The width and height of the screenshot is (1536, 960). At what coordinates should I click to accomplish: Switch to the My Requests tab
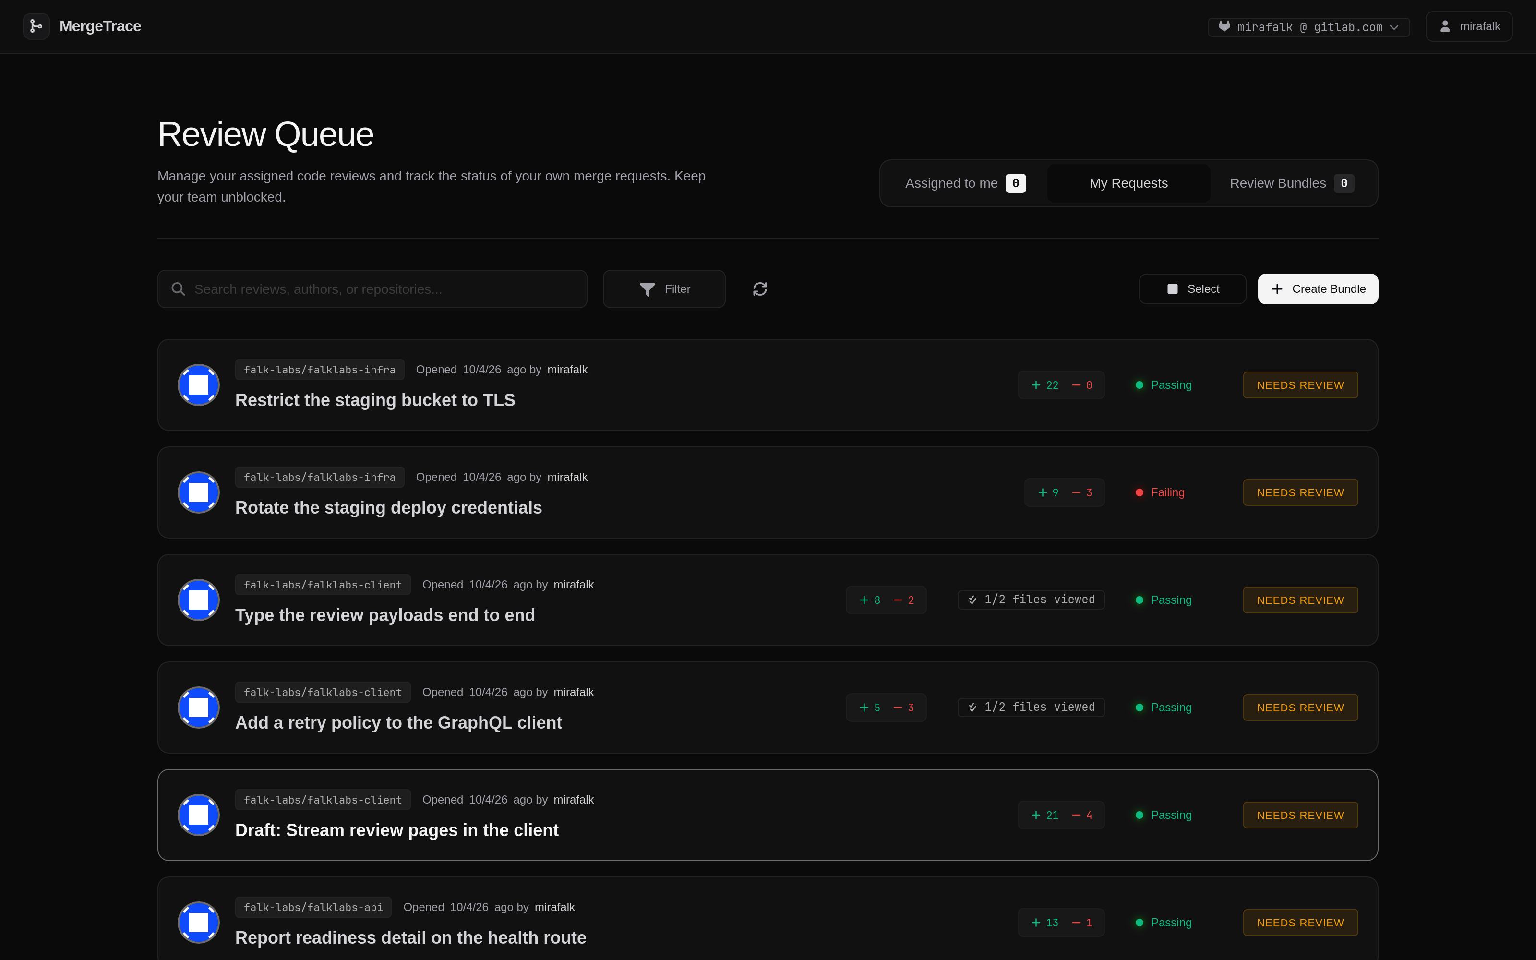pyautogui.click(x=1128, y=183)
